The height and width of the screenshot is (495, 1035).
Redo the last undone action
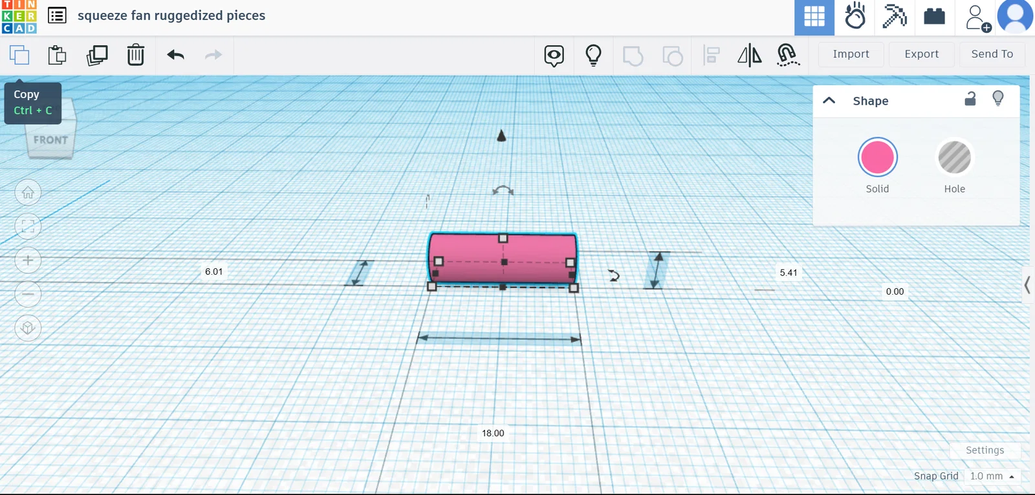click(213, 55)
